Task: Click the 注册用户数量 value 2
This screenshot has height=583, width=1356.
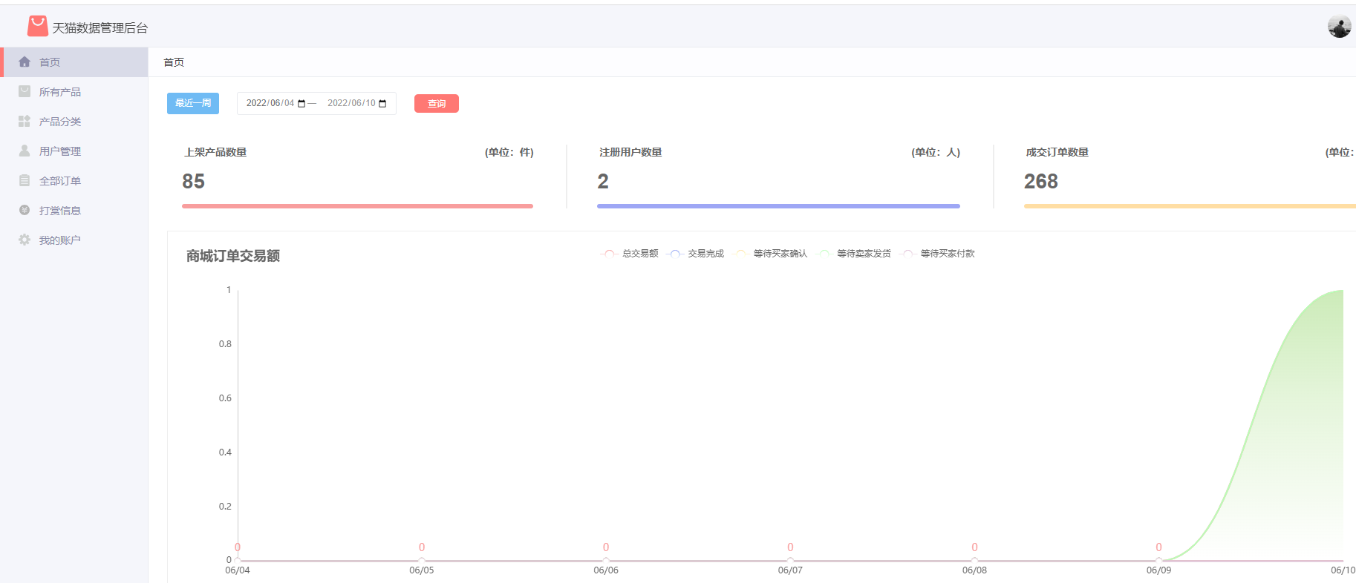Action: pos(603,181)
